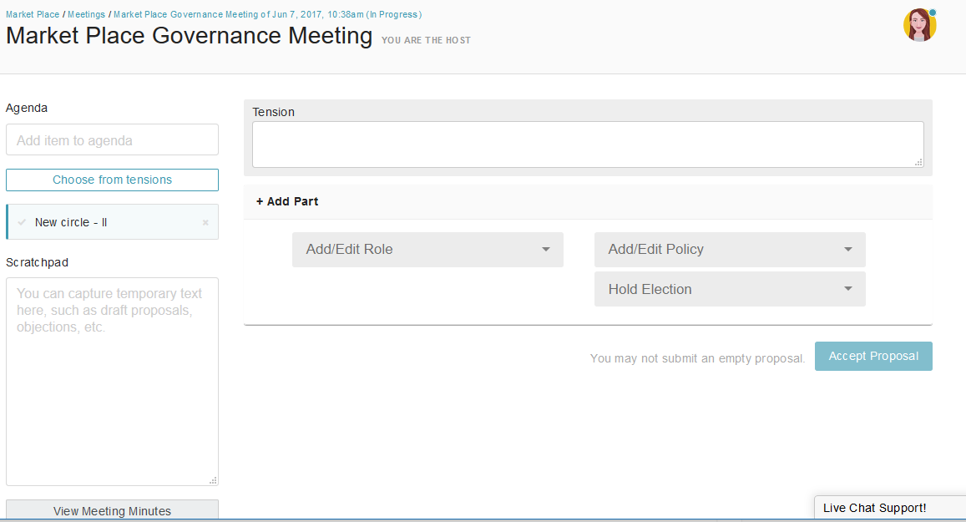
Task: Click the checkmark on New circle agenda item
Action: click(22, 222)
